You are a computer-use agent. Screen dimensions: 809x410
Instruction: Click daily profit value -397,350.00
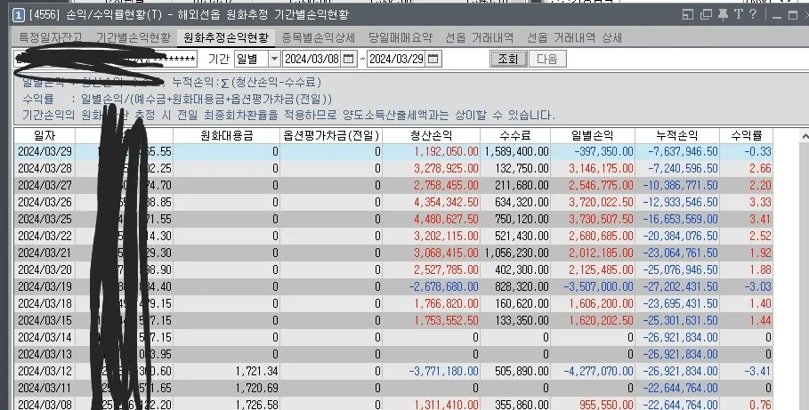tap(603, 151)
